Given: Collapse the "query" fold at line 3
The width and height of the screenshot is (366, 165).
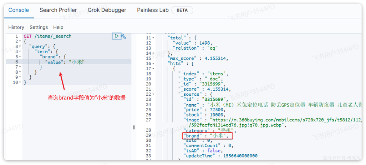Looking at the screenshot, I should pyautogui.click(x=20, y=46).
